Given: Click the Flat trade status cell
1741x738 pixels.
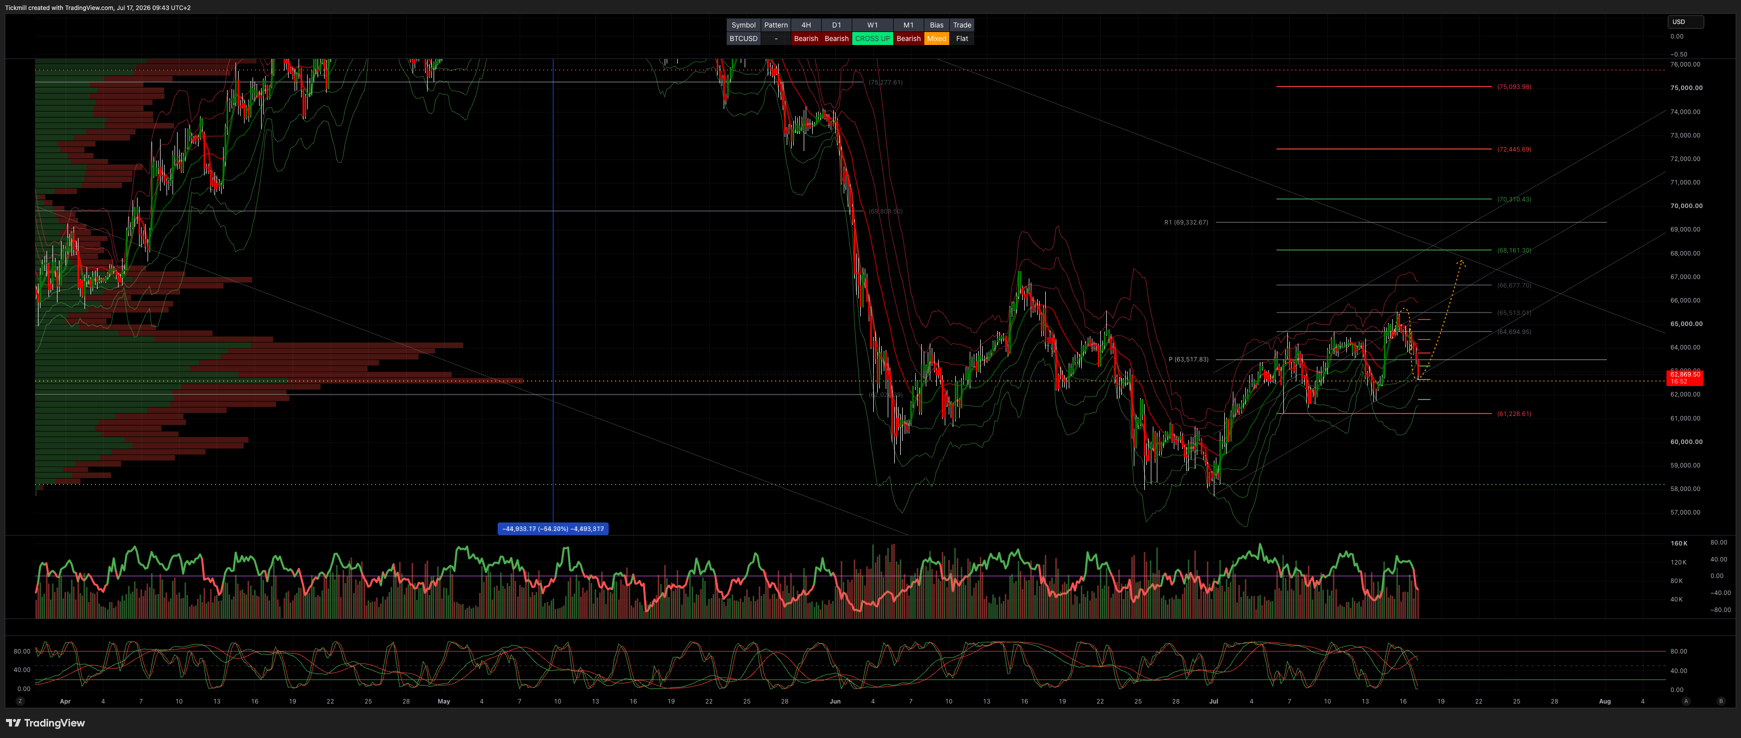Looking at the screenshot, I should click(962, 38).
